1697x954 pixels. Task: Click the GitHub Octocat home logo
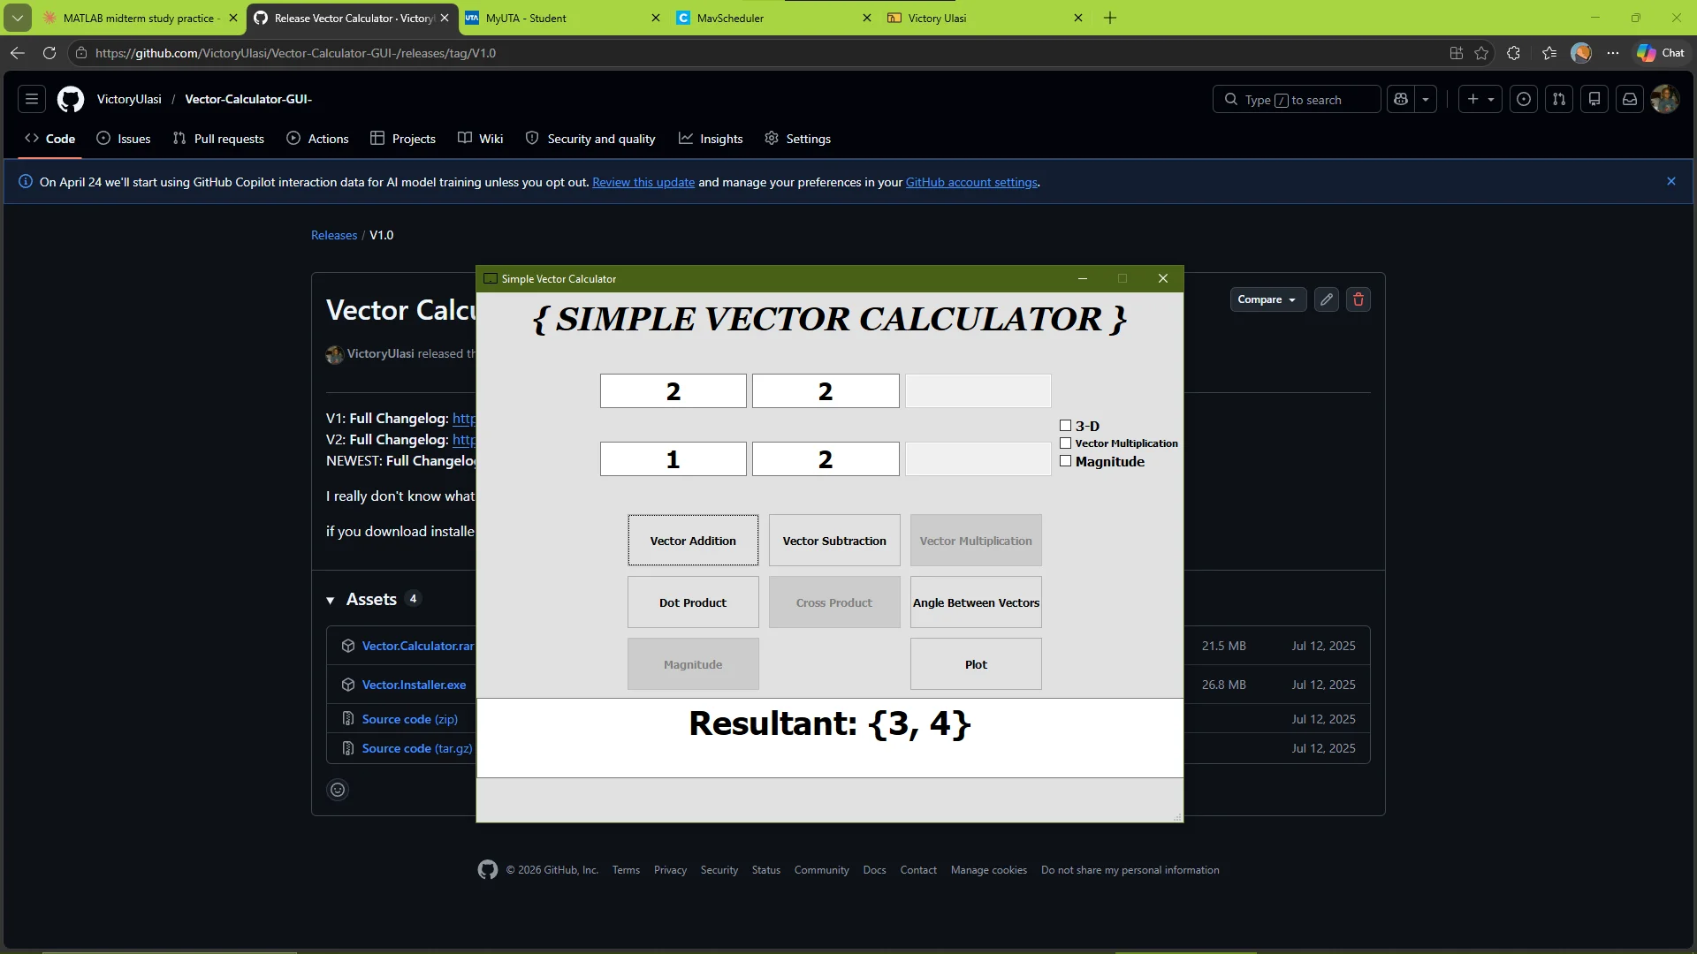click(x=71, y=100)
